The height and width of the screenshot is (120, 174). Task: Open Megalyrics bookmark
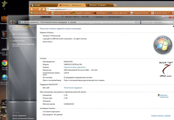(82, 13)
